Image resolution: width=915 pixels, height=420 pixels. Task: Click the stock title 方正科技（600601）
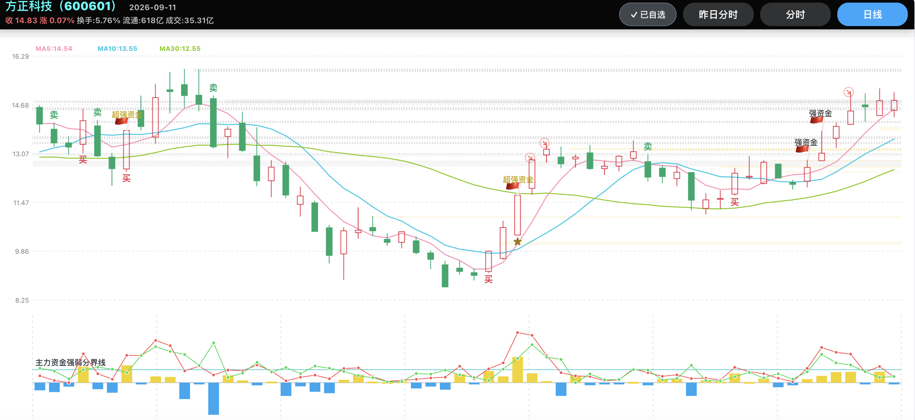[61, 6]
